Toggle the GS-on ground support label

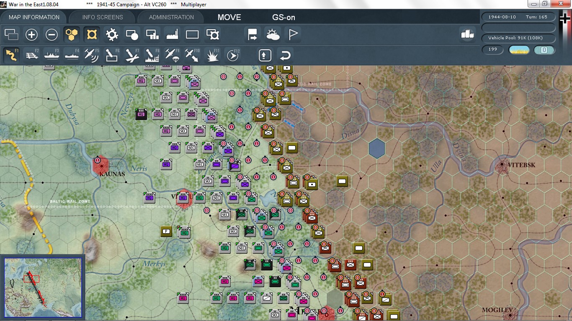point(283,17)
